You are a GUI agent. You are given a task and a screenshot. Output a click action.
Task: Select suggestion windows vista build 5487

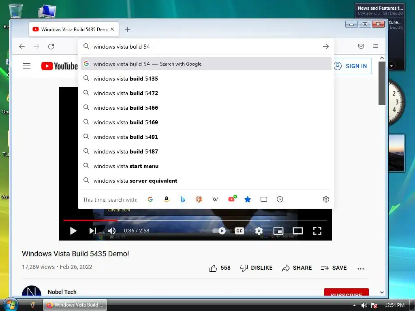[x=206, y=151]
